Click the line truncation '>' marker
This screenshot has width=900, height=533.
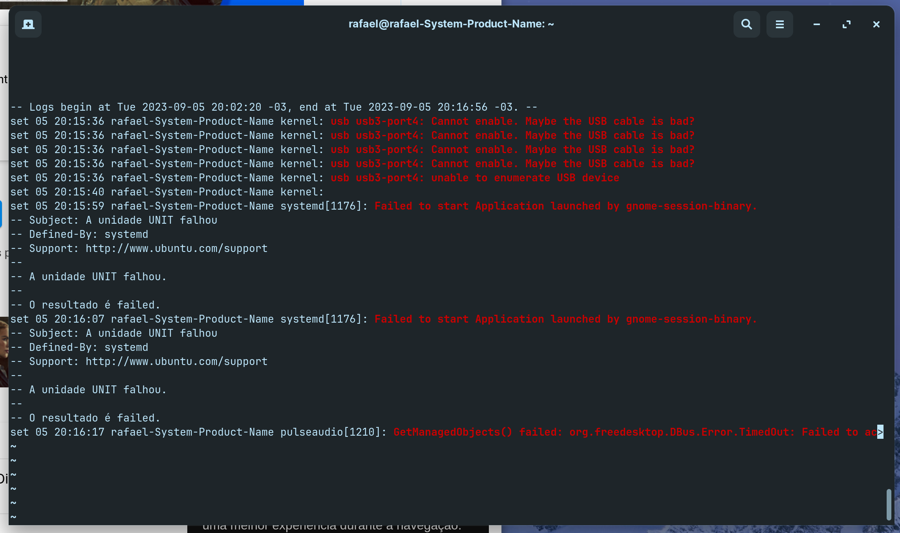pyautogui.click(x=880, y=432)
